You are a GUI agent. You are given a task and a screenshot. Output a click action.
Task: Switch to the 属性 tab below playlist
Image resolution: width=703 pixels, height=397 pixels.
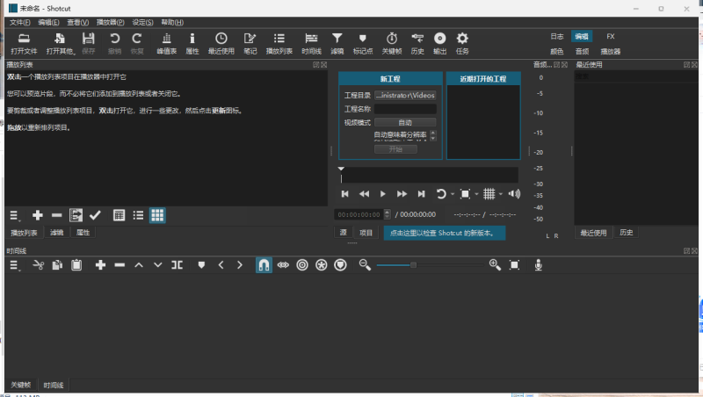[83, 233]
